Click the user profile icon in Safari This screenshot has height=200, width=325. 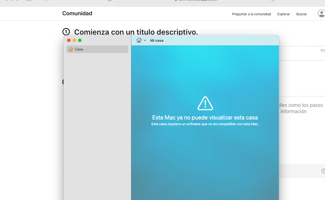[321, 13]
